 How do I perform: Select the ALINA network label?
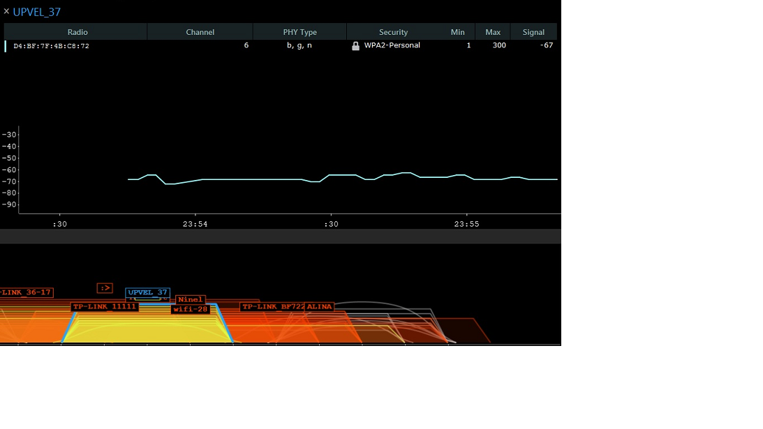point(319,307)
